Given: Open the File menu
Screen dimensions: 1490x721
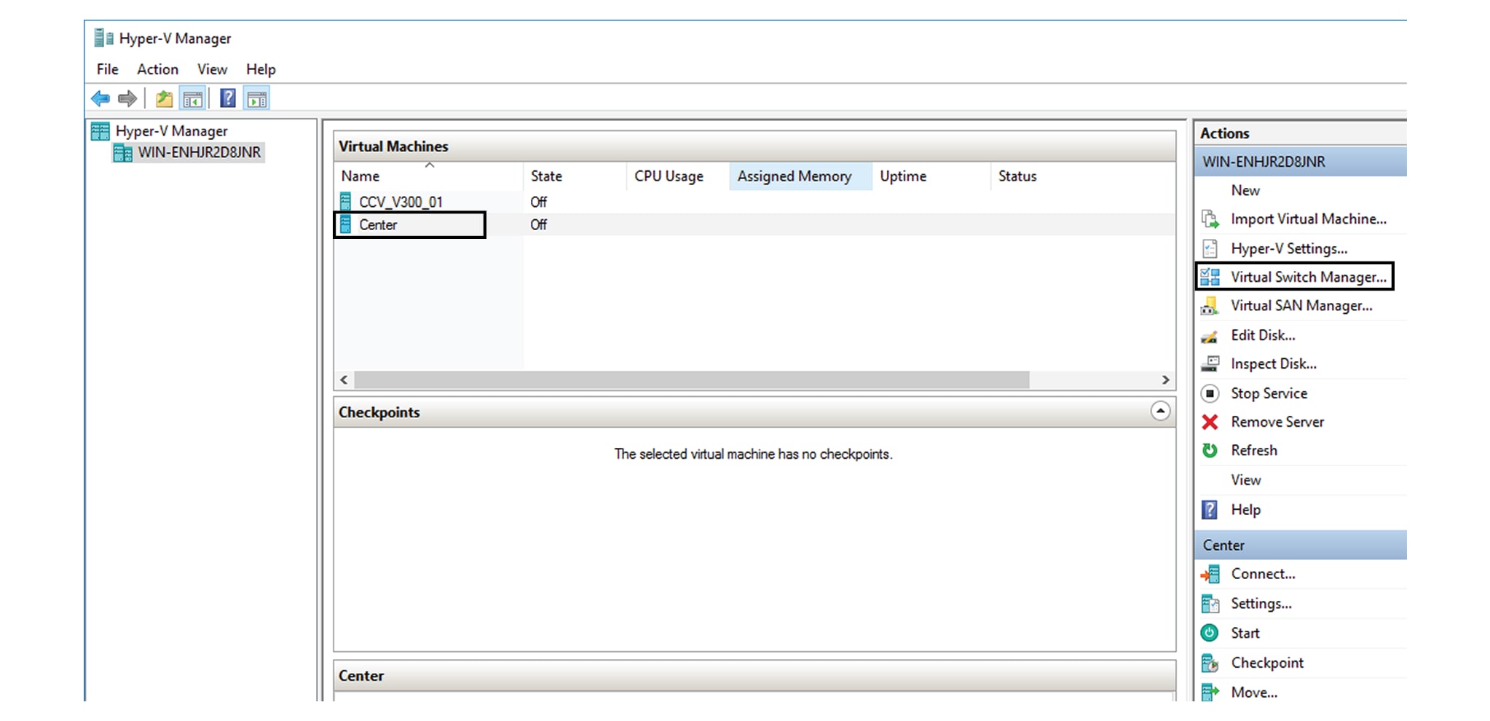Looking at the screenshot, I should 108,69.
